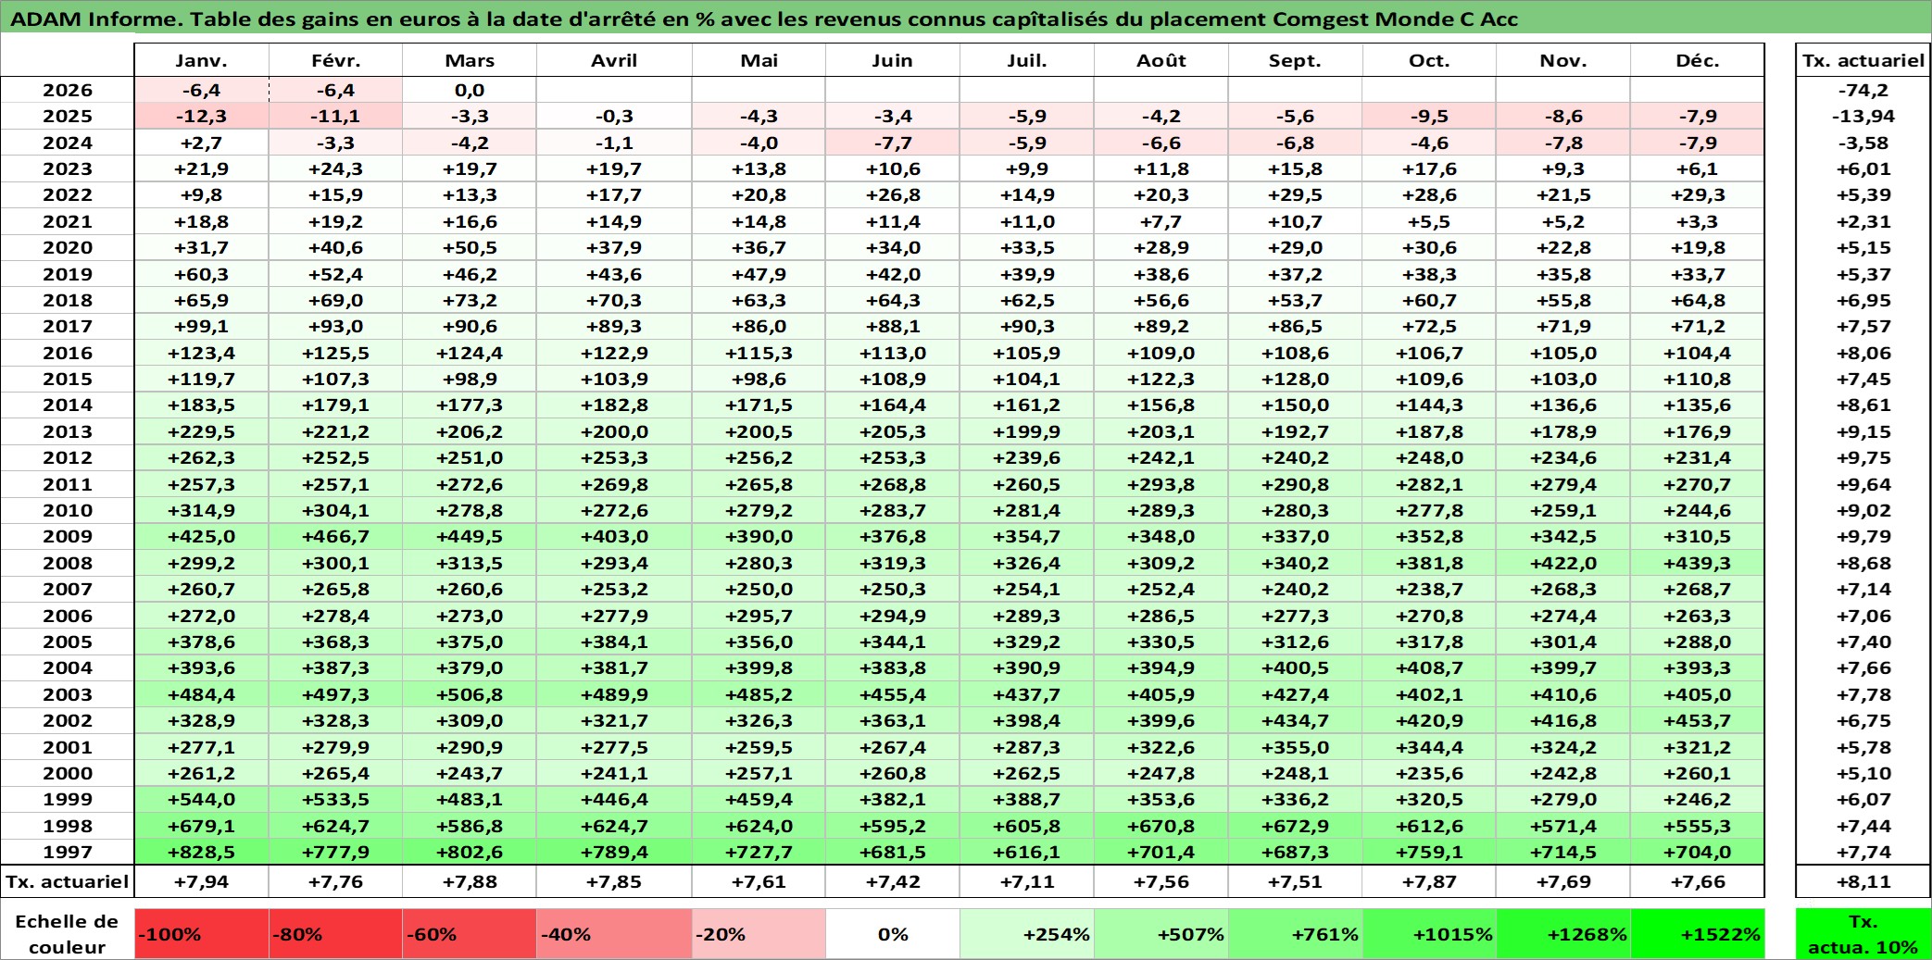Click the Echelle de couleur label
The width and height of the screenshot is (1932, 960).
click(x=68, y=934)
